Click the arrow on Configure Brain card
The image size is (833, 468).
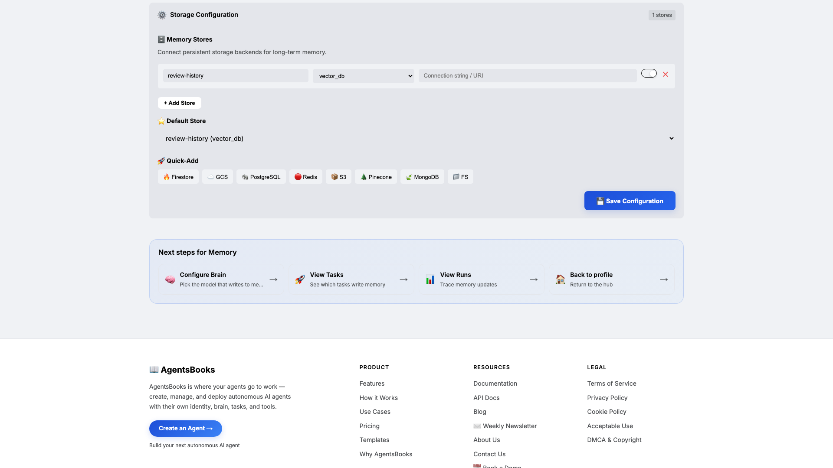(x=273, y=279)
